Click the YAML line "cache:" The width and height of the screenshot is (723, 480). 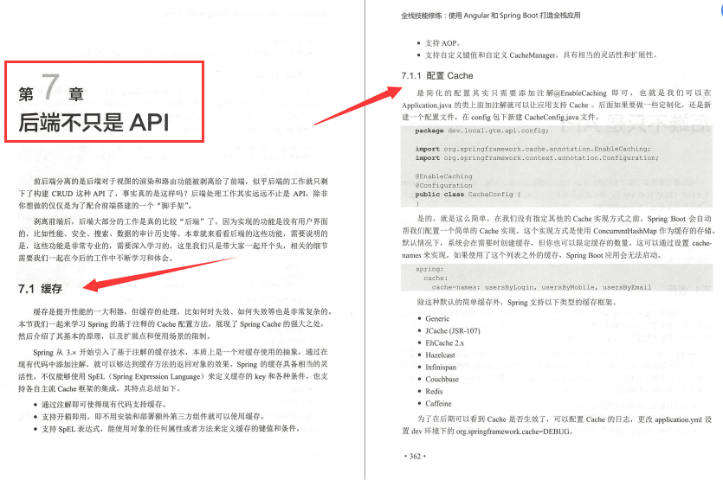coord(436,278)
